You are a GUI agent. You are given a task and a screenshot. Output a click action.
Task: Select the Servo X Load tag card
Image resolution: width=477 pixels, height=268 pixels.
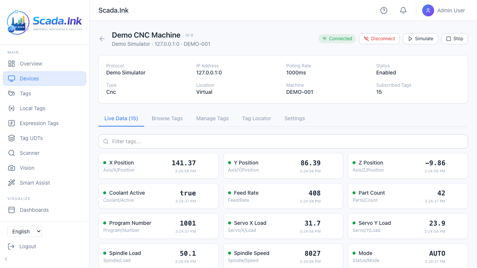point(283,226)
